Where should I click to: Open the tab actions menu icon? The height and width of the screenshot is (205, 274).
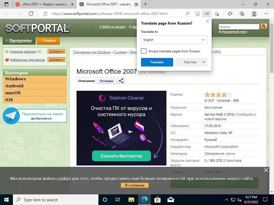(6, 4)
